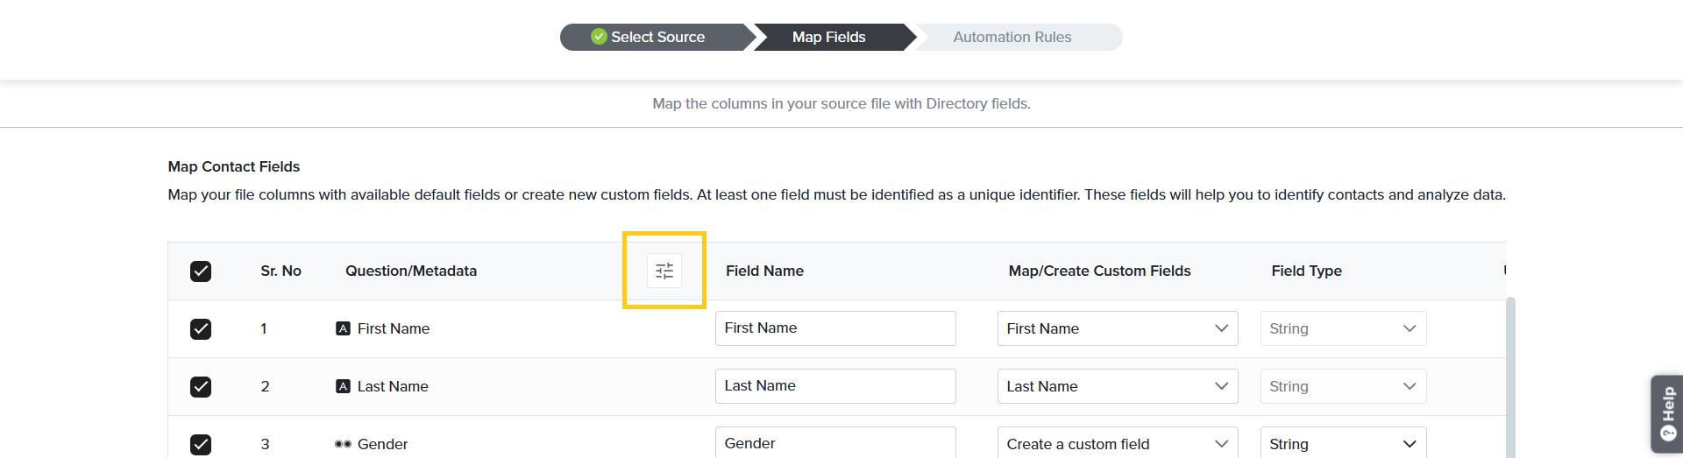The image size is (1683, 458).
Task: Go to the Select Source step
Action: pos(657,37)
